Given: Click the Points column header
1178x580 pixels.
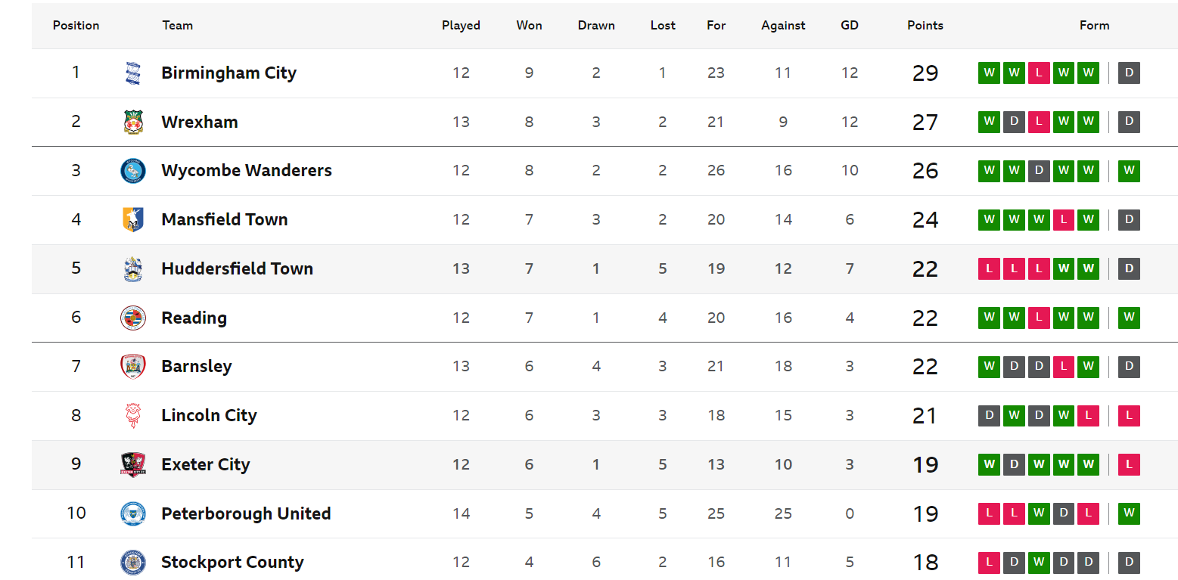Looking at the screenshot, I should click(x=925, y=26).
